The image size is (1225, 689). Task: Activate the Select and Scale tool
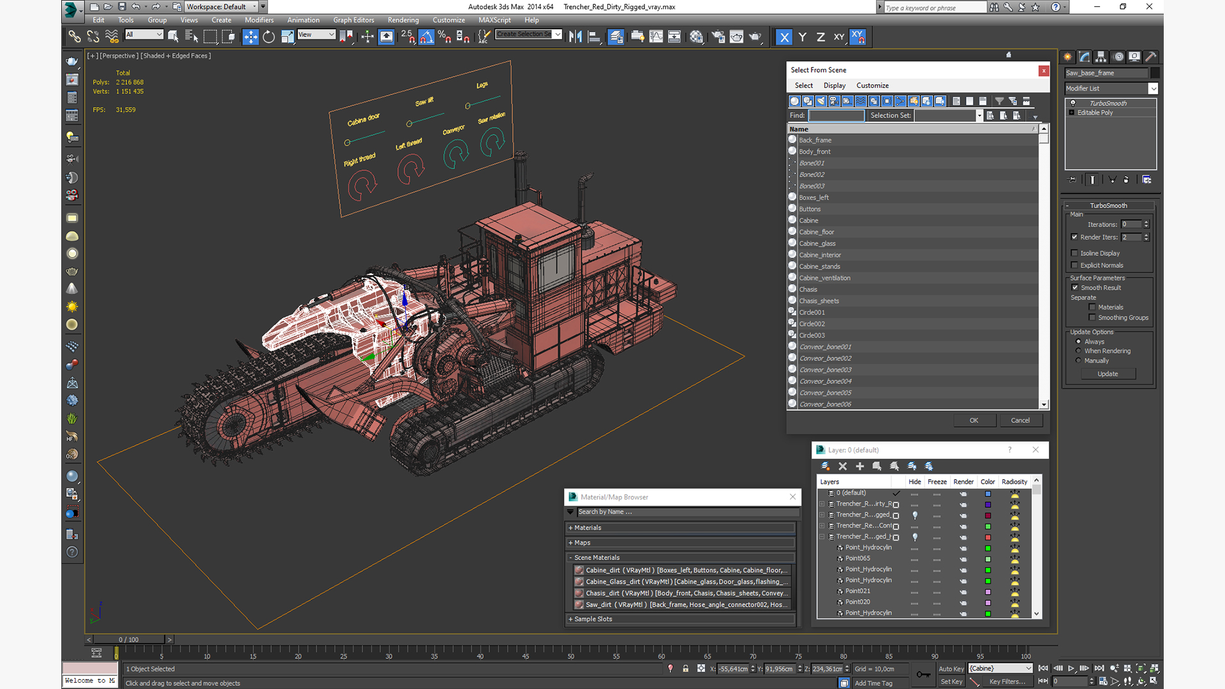287,37
